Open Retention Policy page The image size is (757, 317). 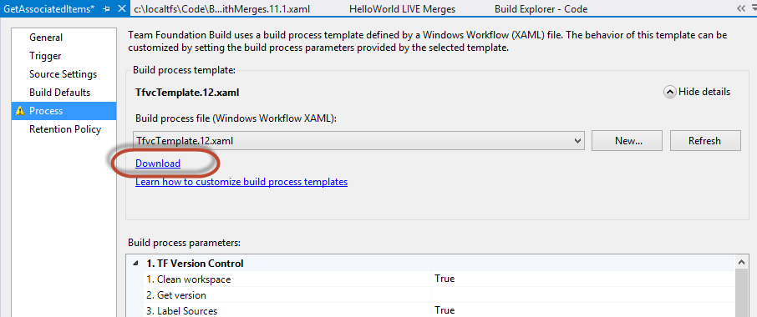tap(65, 129)
